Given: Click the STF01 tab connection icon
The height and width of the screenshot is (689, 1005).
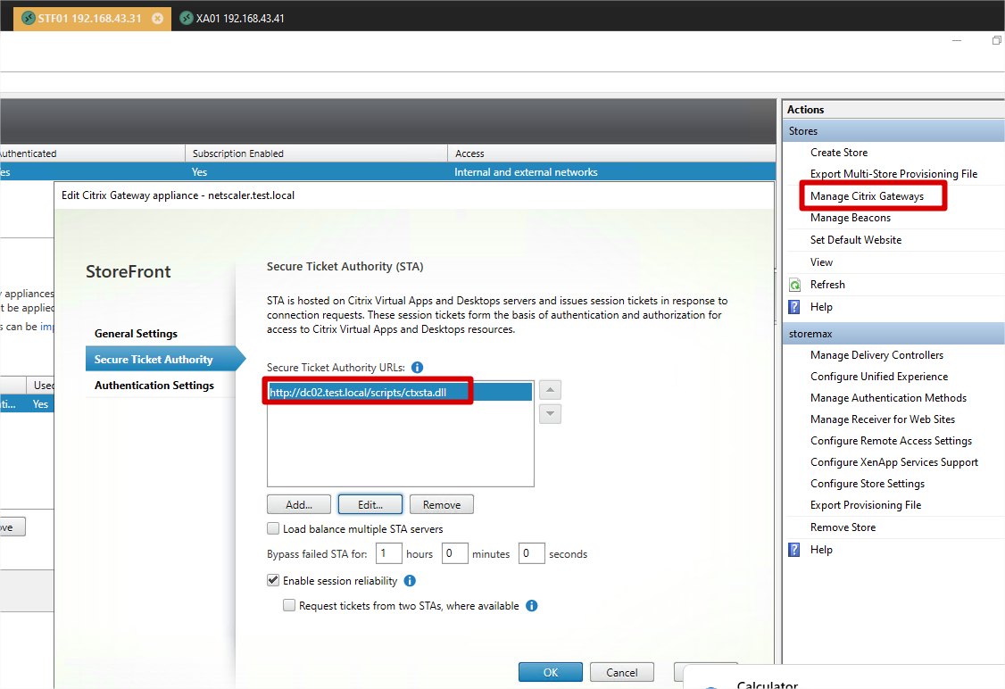Looking at the screenshot, I should (29, 19).
